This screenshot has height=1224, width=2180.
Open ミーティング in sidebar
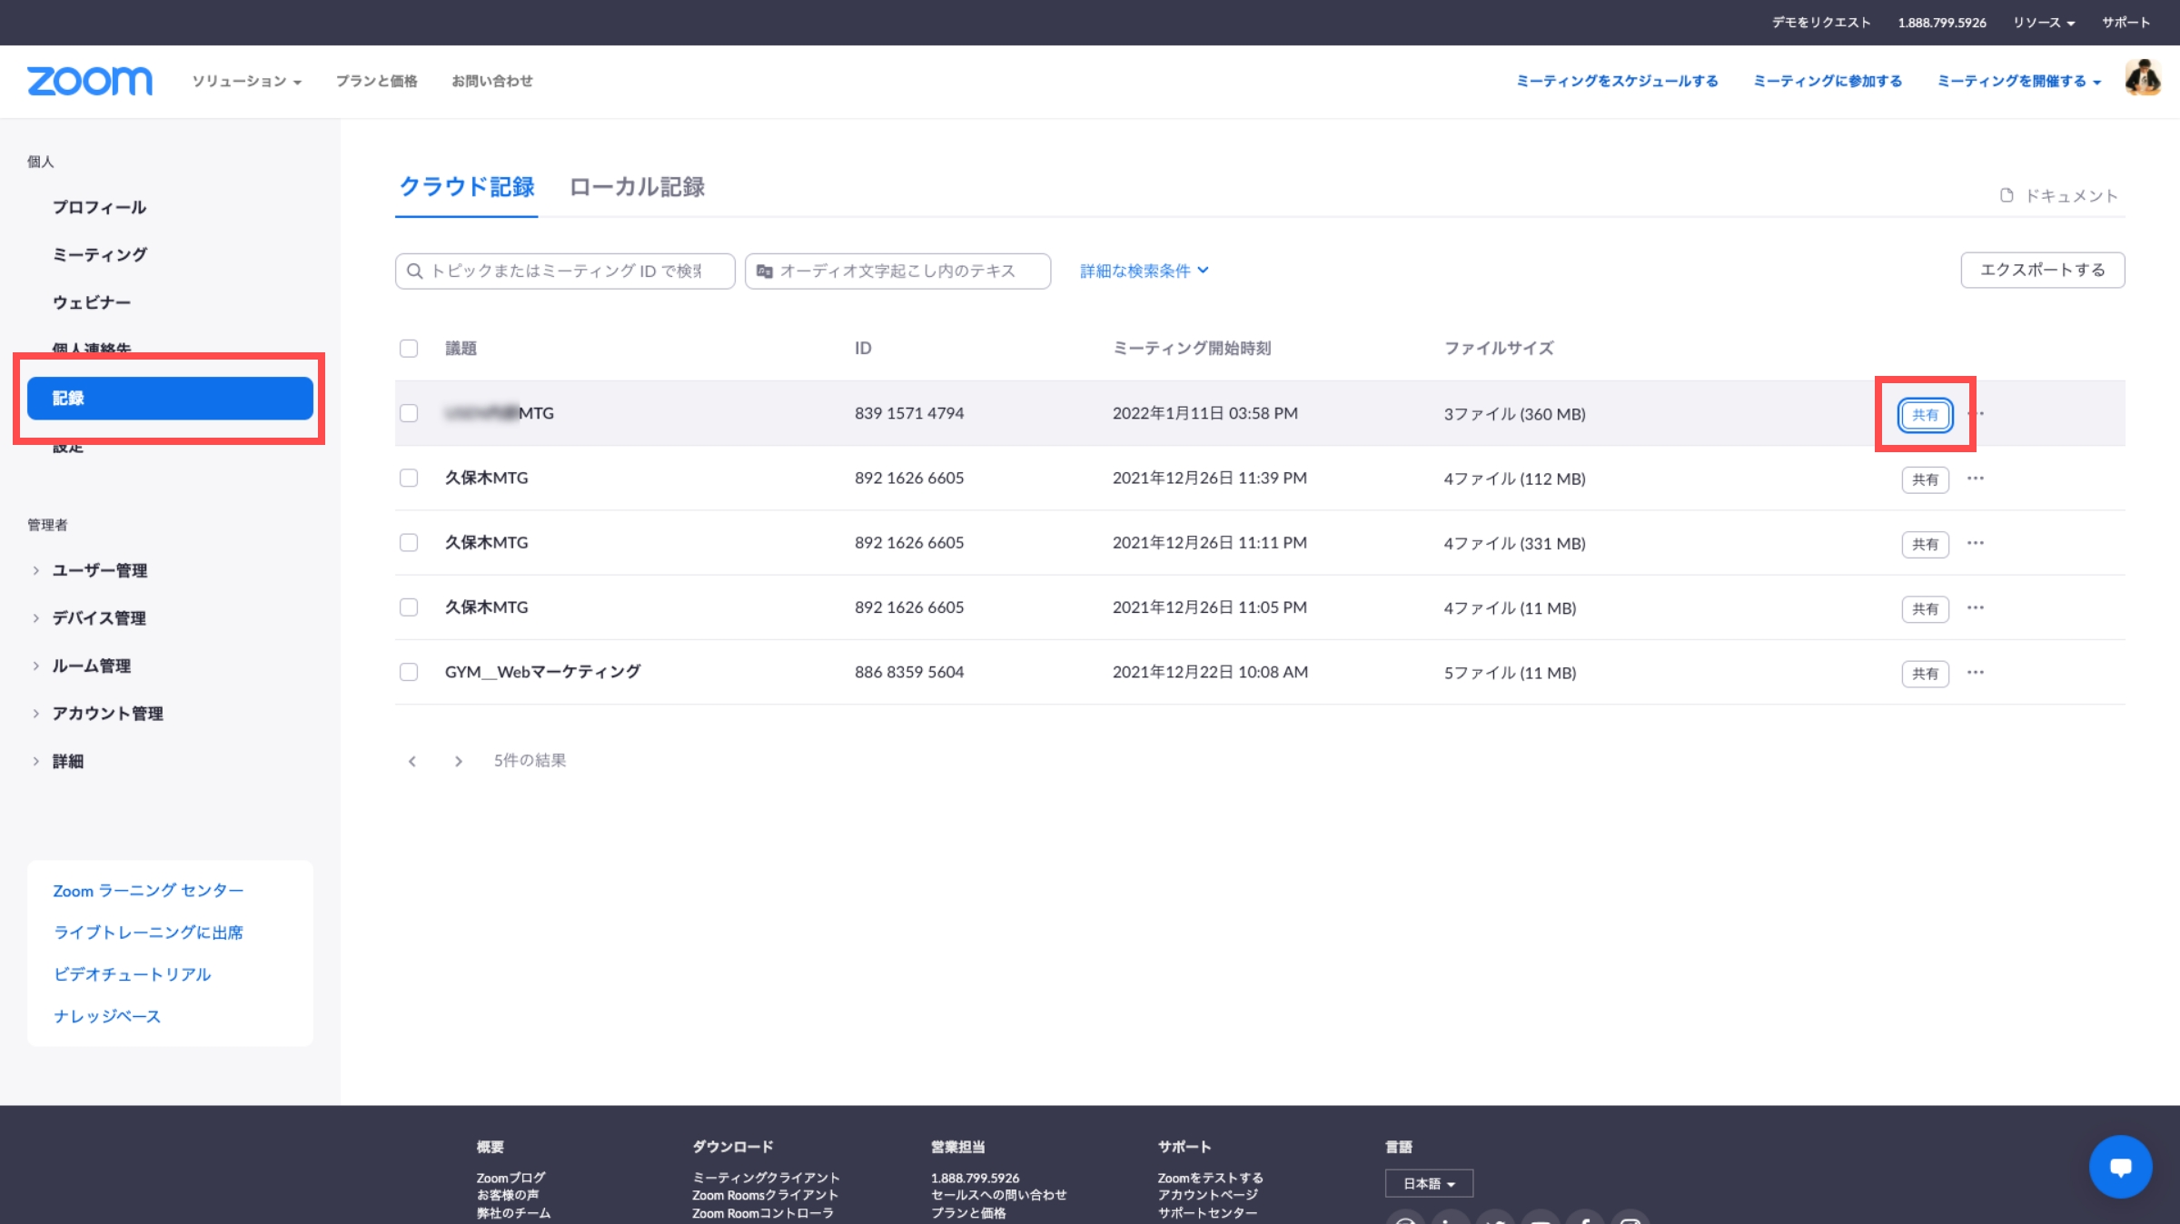100,254
